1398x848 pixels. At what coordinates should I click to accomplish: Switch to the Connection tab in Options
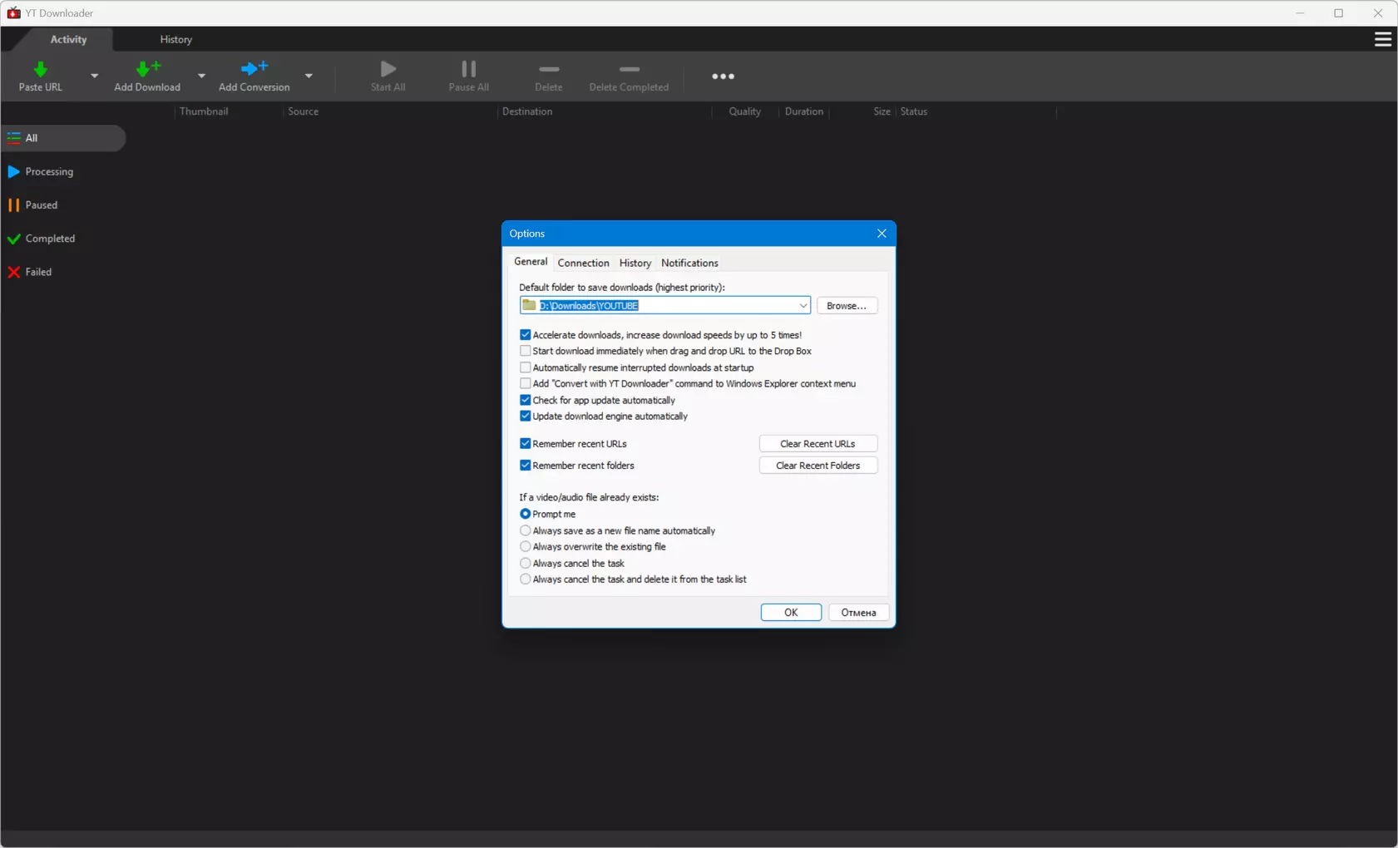click(x=583, y=263)
